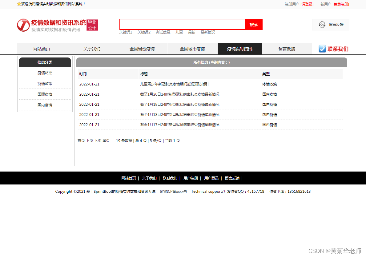This screenshot has width=366, height=257.
Task: Click the blue QQ contact icon near 联系我们
Action: [322, 49]
